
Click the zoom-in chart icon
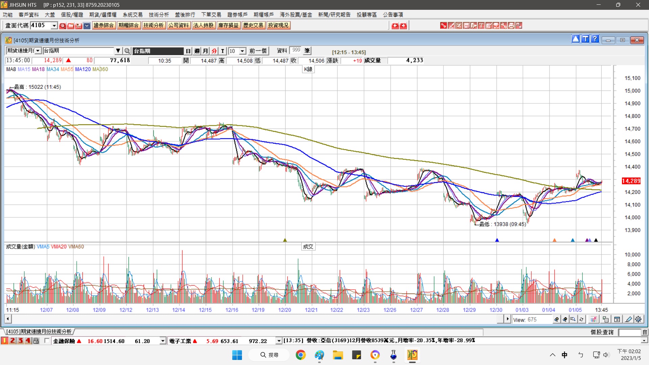coord(556,319)
